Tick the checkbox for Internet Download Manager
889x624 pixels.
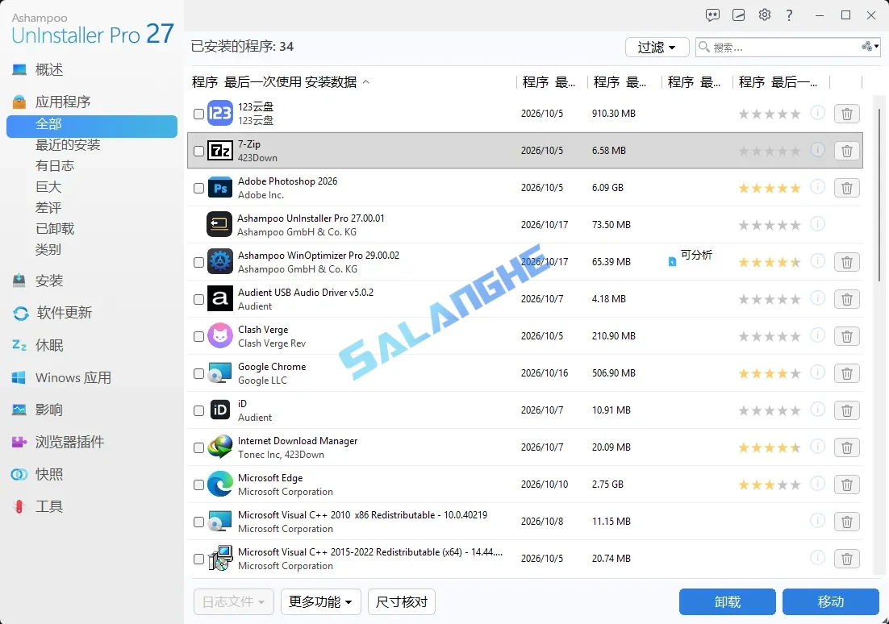(198, 447)
